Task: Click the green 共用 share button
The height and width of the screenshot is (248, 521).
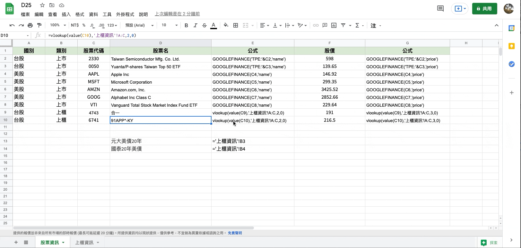Action: [484, 9]
